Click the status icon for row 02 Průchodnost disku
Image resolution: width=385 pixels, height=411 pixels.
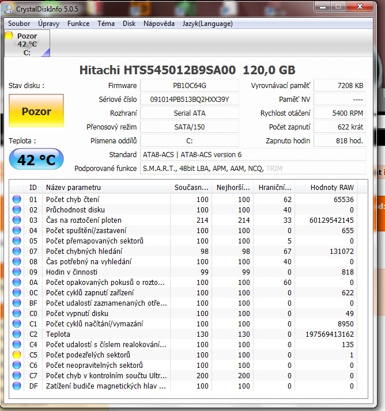[x=17, y=210]
